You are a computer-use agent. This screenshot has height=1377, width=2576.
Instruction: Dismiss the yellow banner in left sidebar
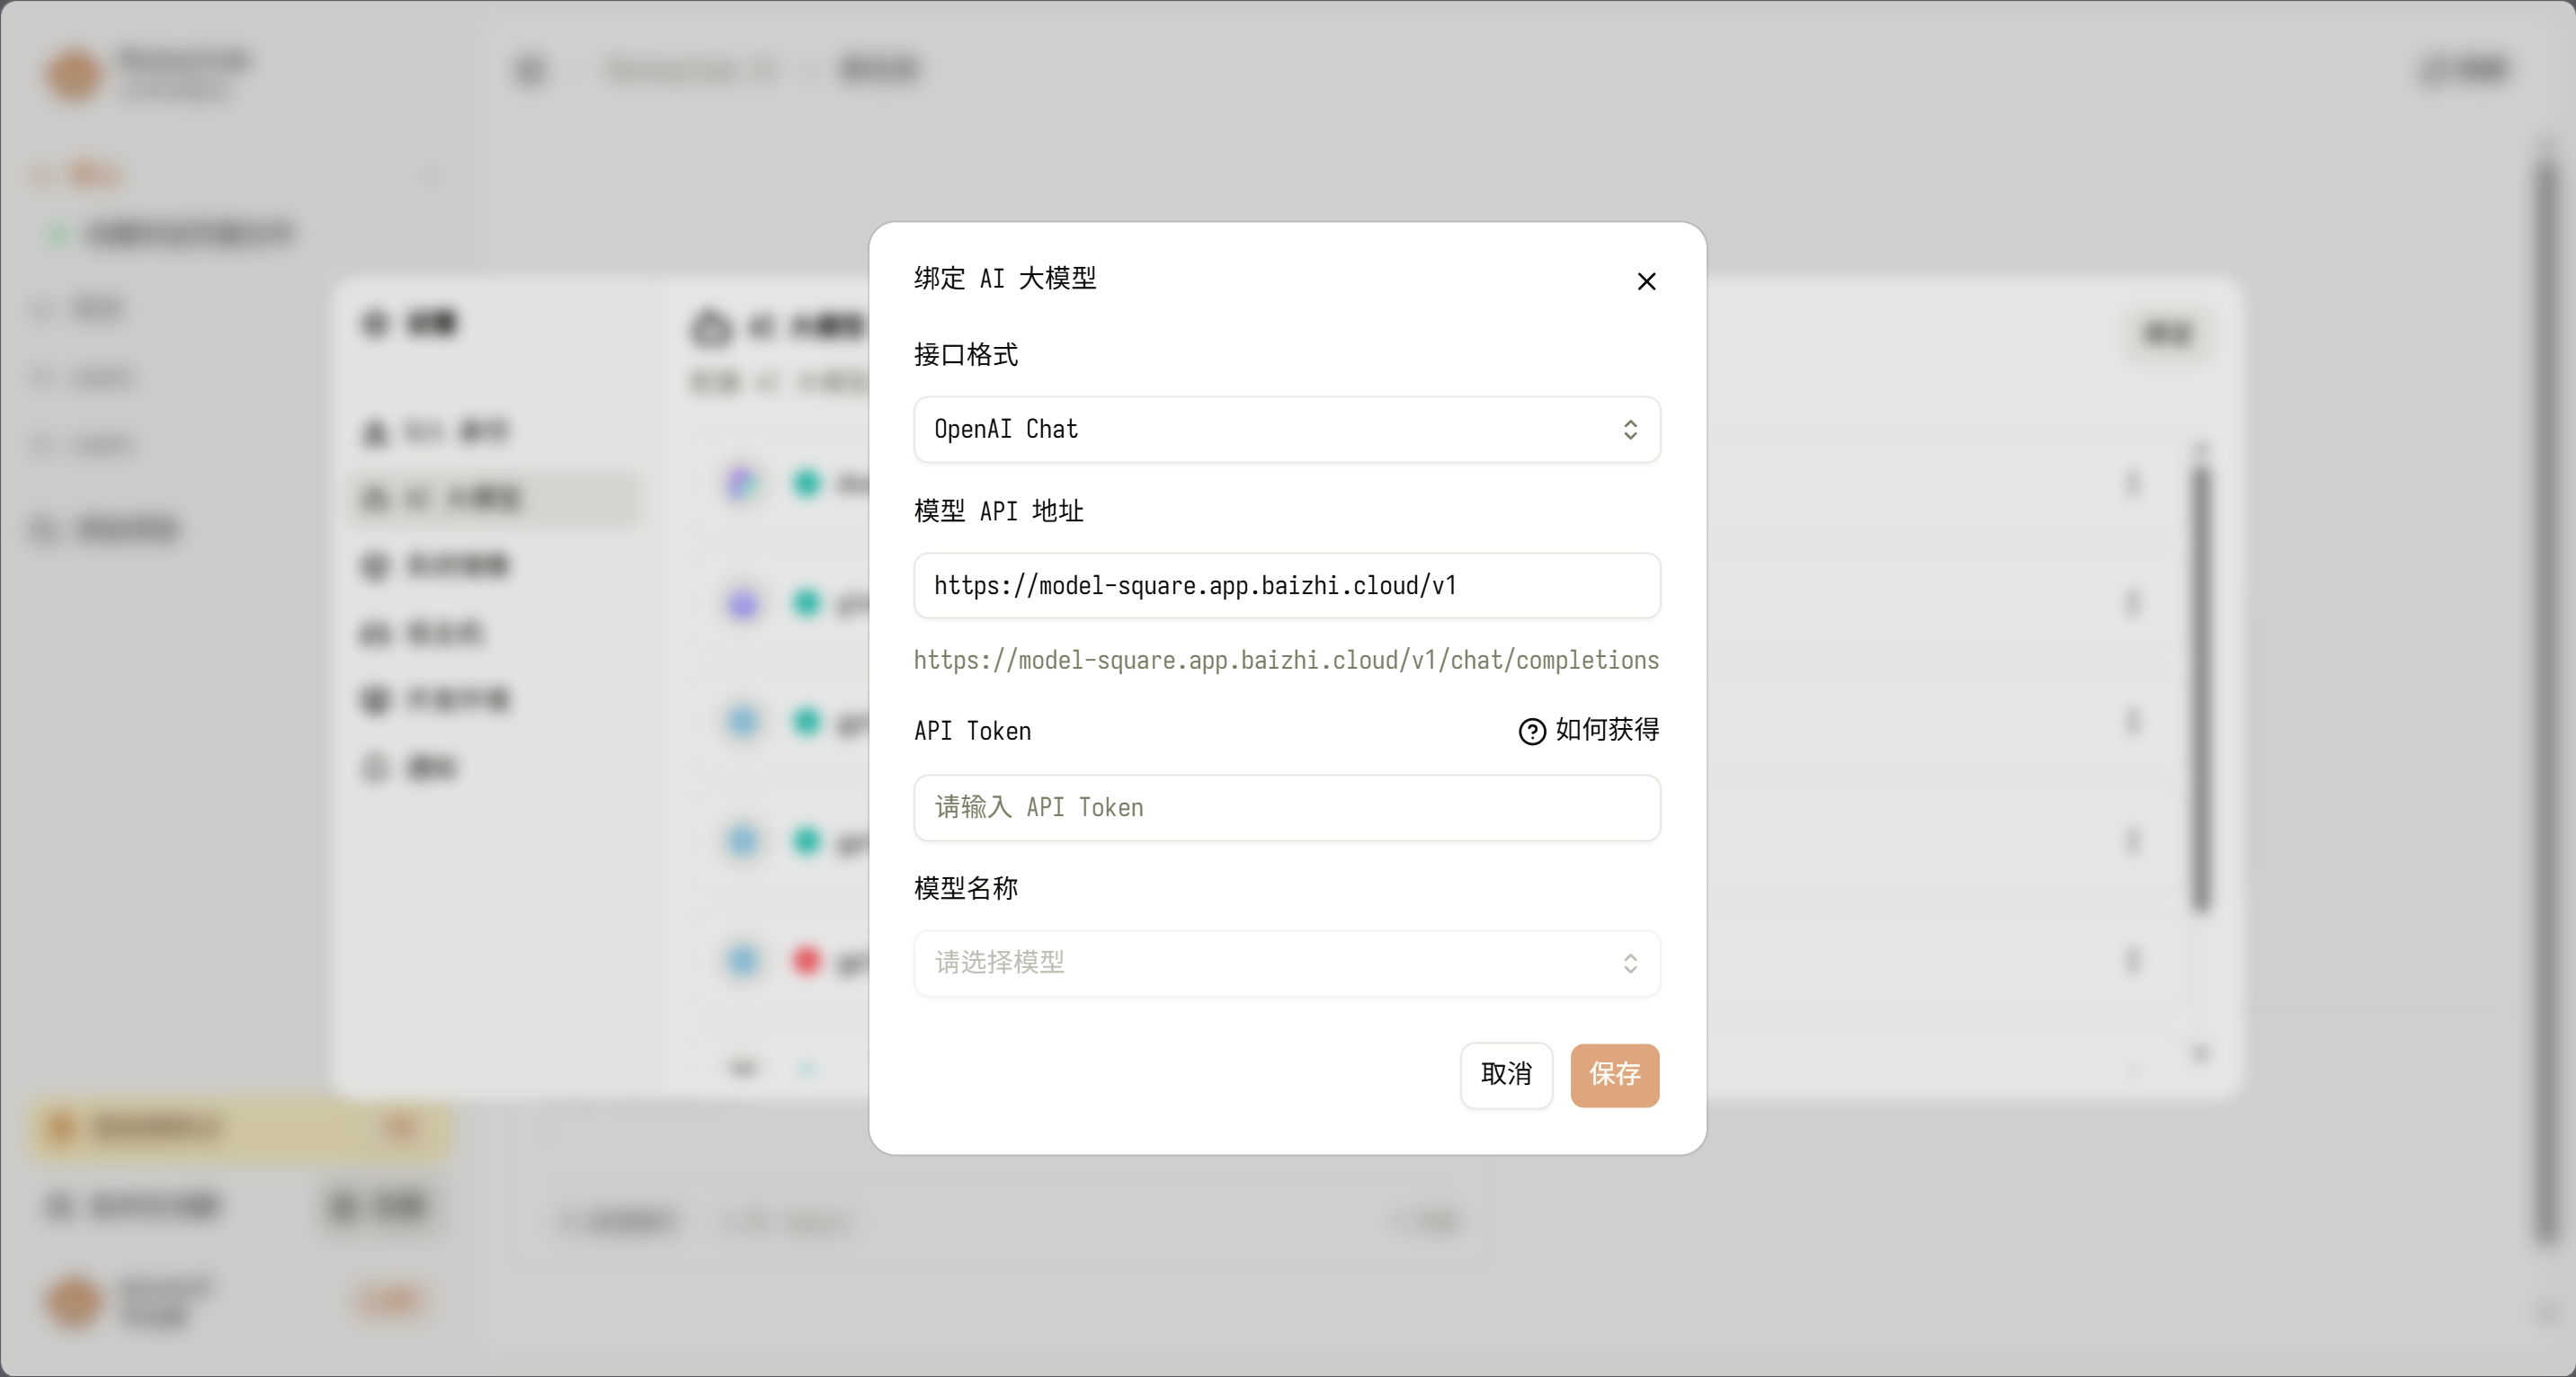(400, 1128)
